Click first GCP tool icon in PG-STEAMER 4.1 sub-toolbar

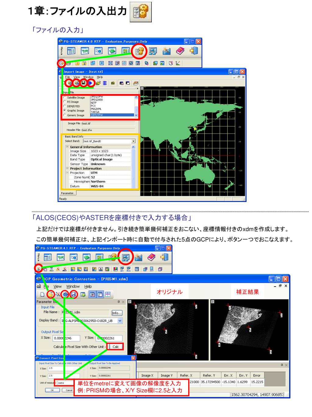[x=38, y=269]
